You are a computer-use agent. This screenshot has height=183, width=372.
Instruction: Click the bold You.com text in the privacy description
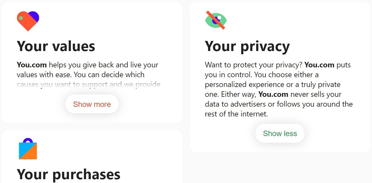click(x=319, y=65)
